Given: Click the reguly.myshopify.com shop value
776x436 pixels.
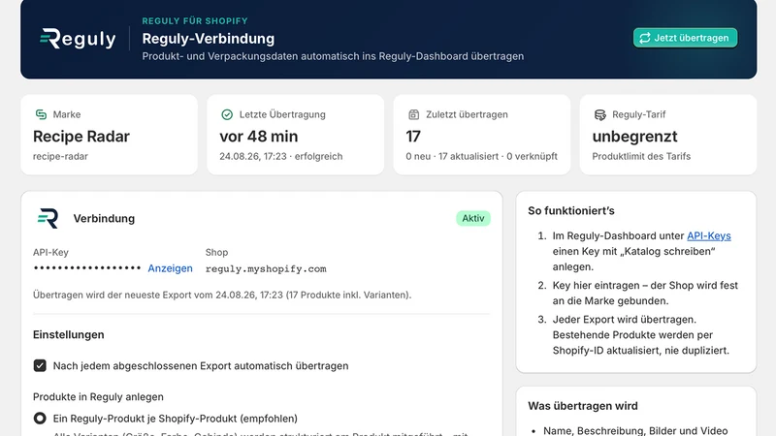Looking at the screenshot, I should [x=266, y=269].
